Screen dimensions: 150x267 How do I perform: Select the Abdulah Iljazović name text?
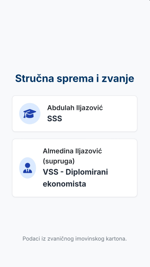(x=75, y=108)
